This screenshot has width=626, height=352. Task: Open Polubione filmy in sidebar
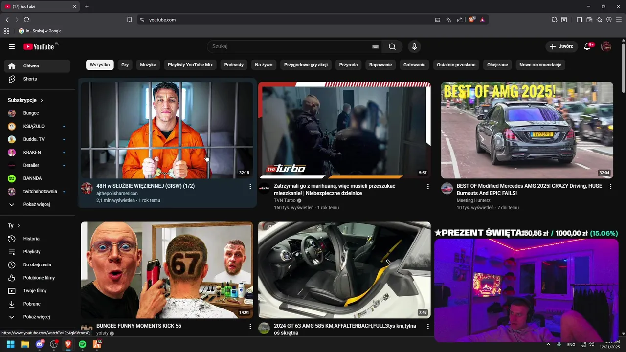pyautogui.click(x=37, y=278)
